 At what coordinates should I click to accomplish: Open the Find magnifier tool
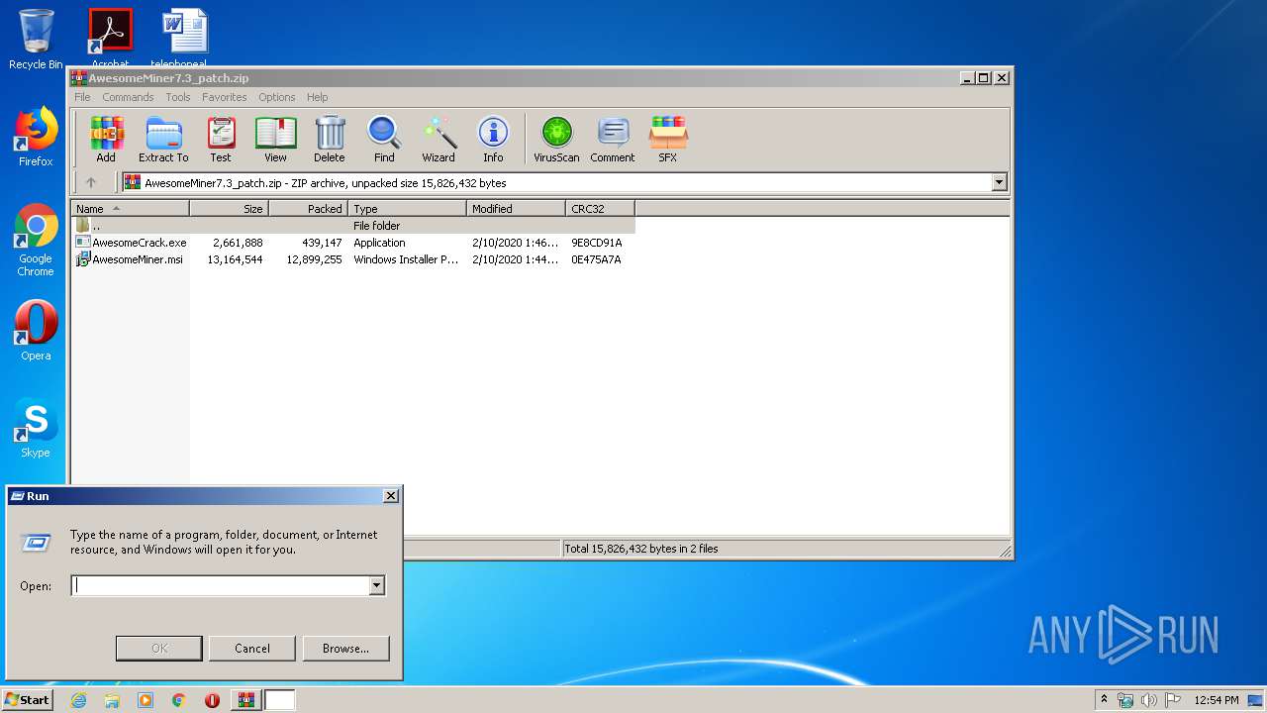click(x=384, y=139)
